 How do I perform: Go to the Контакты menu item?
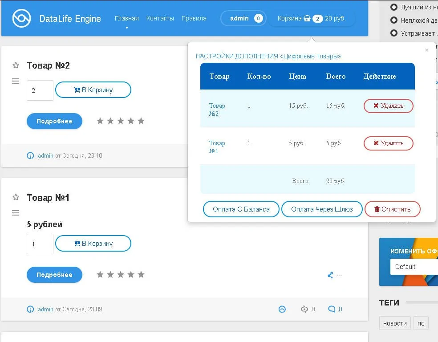(160, 18)
